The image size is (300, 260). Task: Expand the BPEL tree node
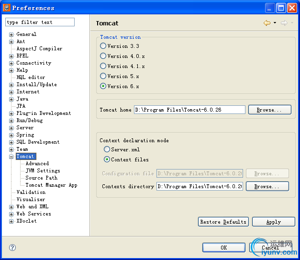(x=11, y=56)
